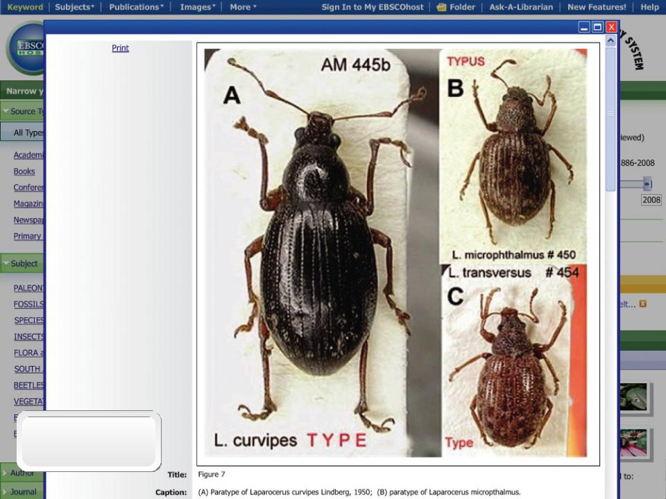Filter by Primary source documents
666x499 pixels.
[28, 236]
